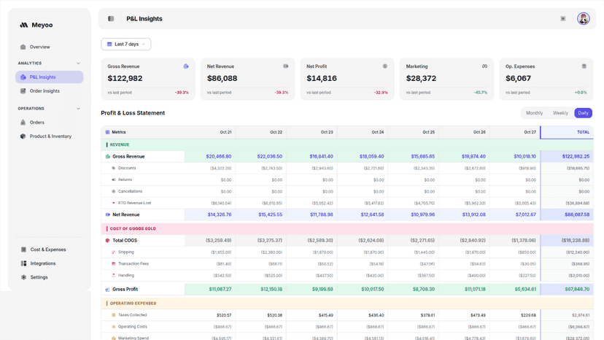
Task: Open the user profile avatar
Action: click(583, 18)
